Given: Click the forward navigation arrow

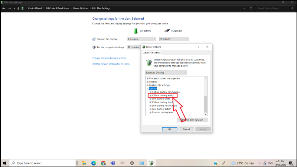Looking at the screenshot, I should 10,8.
